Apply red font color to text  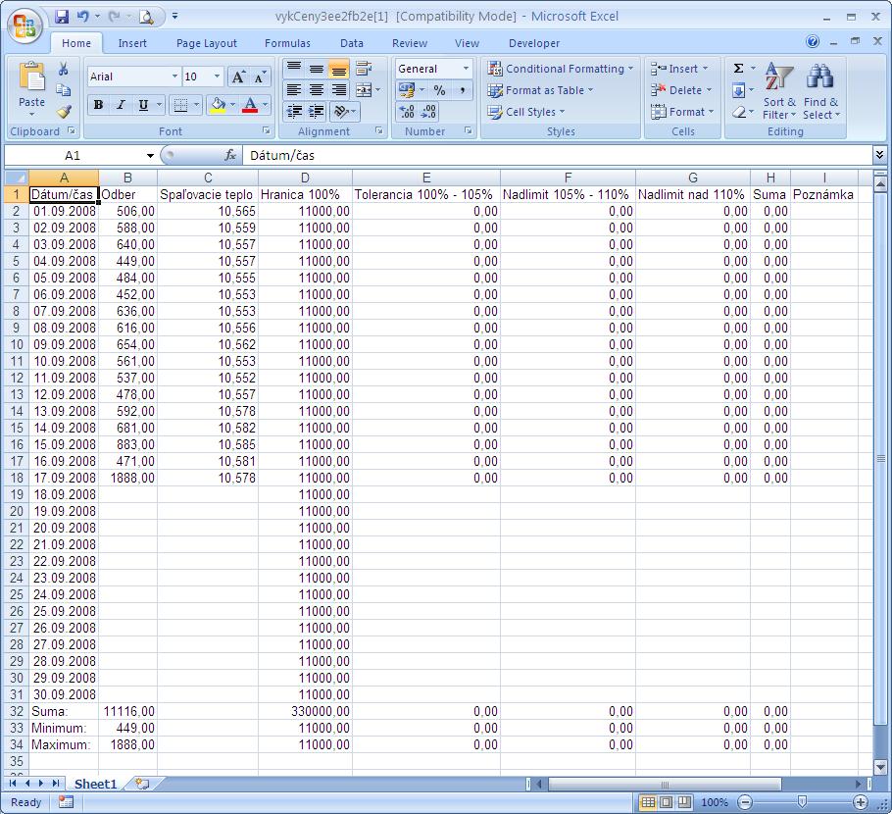point(250,105)
